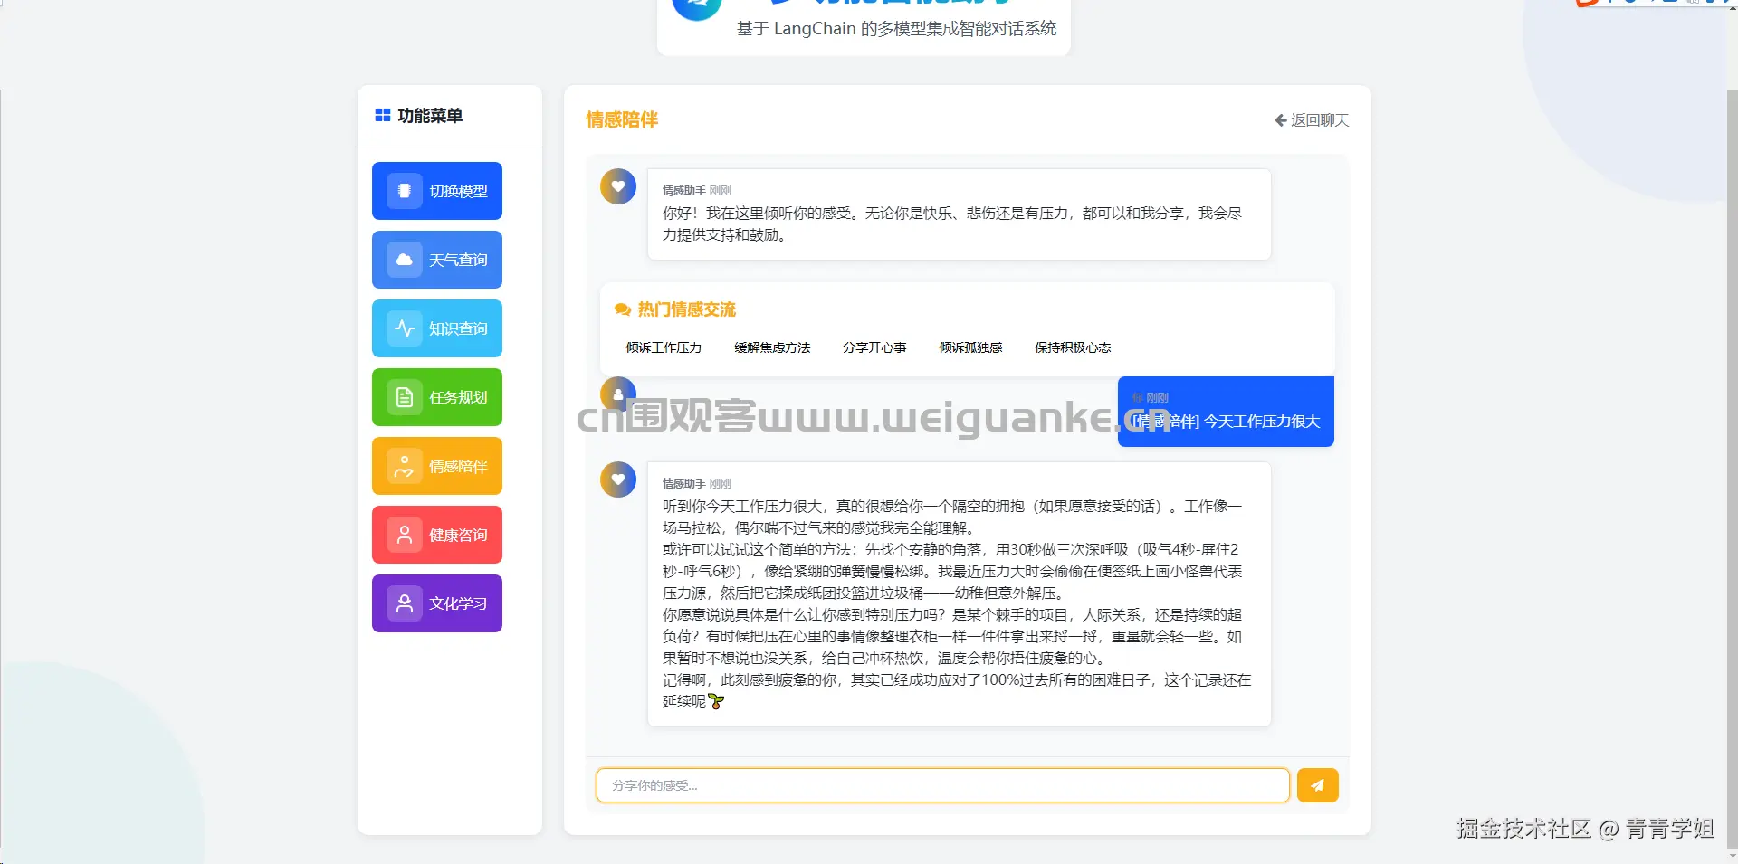Click the heart avatar of the long reply
This screenshot has width=1738, height=864.
(618, 479)
